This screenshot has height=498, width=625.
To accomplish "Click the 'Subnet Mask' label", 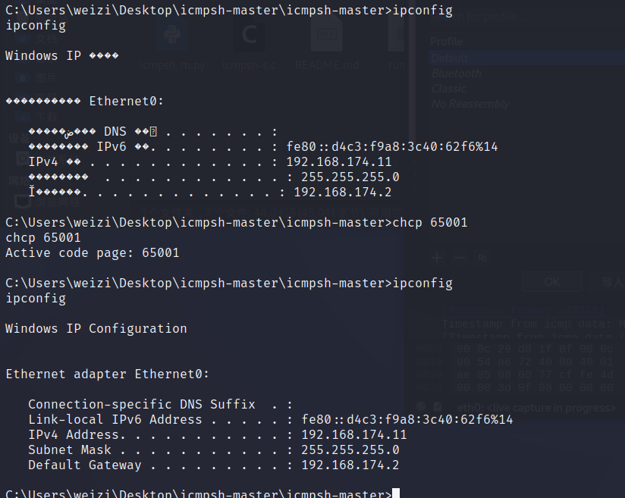I will point(70,449).
